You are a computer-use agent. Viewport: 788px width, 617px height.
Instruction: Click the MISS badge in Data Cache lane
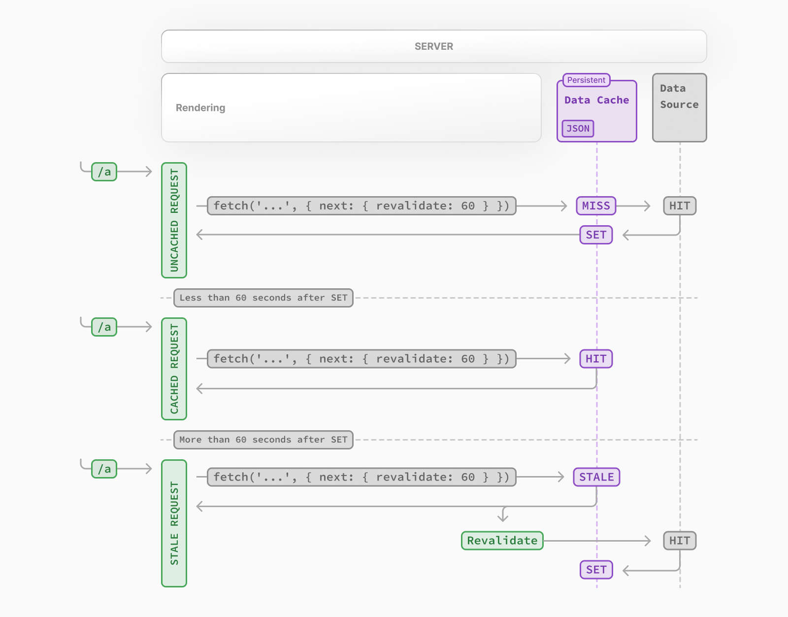pos(595,206)
